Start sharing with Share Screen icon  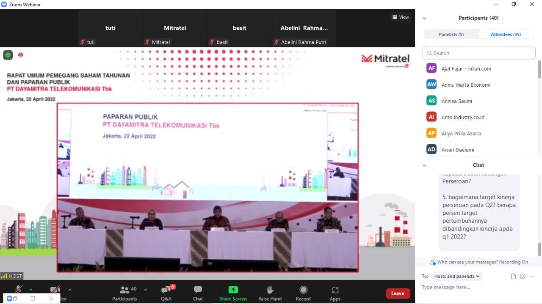[x=233, y=290]
